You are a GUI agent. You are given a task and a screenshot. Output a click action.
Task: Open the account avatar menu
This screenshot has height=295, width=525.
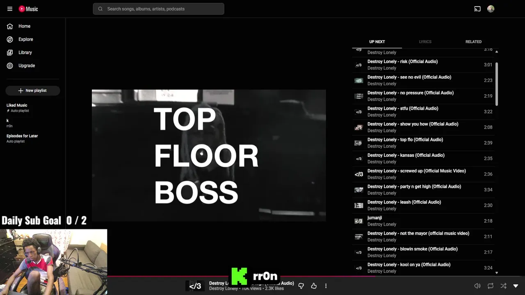click(x=491, y=9)
